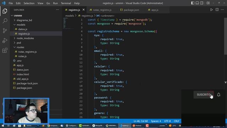Click Spaces: 4 indentation status item
Screen dimensions: 227x128
coord(156,121)
